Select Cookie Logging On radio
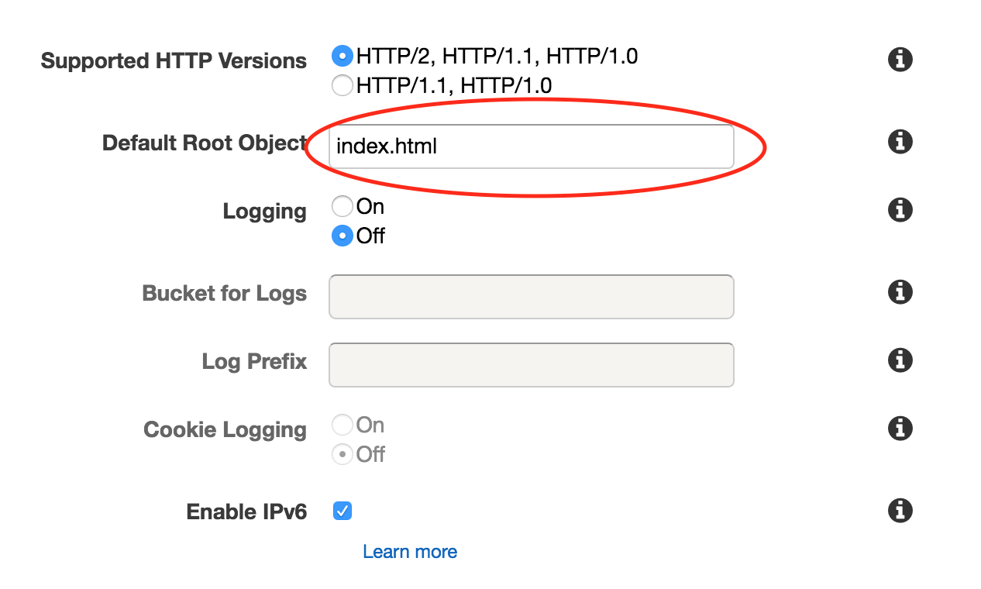Image resolution: width=981 pixels, height=589 pixels. pos(342,425)
